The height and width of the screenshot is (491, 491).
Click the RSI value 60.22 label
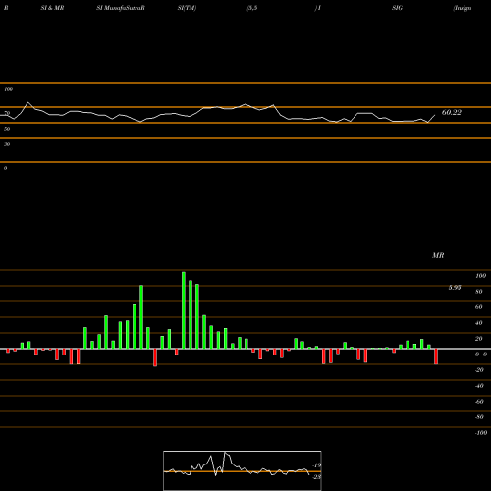pyautogui.click(x=452, y=112)
